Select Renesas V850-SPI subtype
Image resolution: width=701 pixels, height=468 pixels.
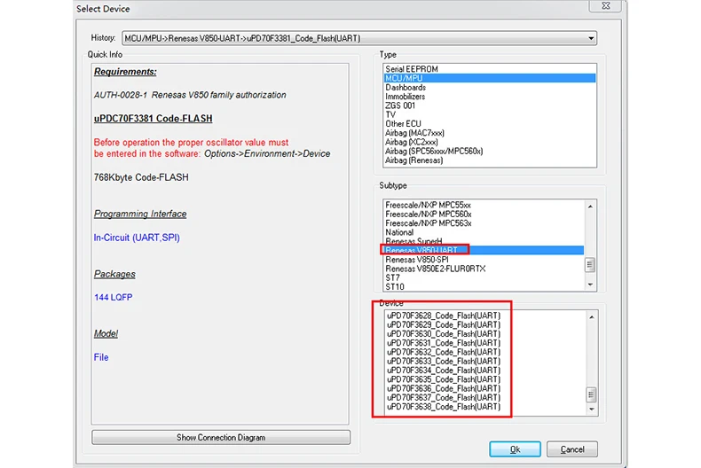click(484, 260)
